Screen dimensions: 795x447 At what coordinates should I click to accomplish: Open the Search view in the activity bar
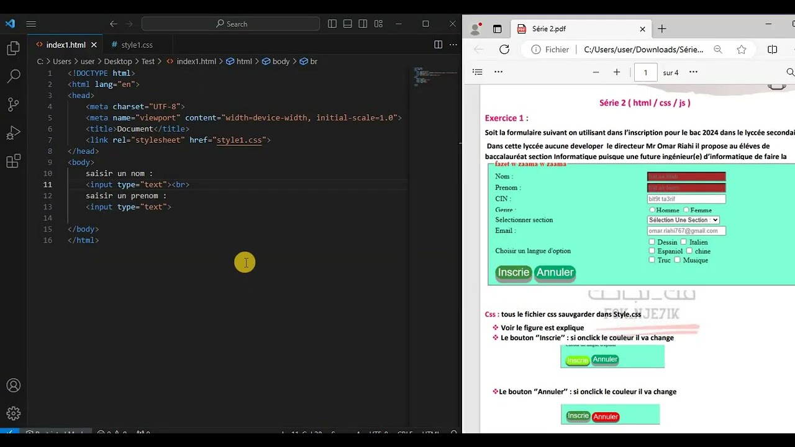point(13,76)
